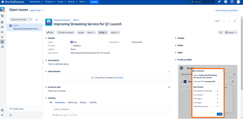This screenshot has height=119, width=243.
Task: Follow the View all issues and filters link
Action: click(x=227, y=10)
